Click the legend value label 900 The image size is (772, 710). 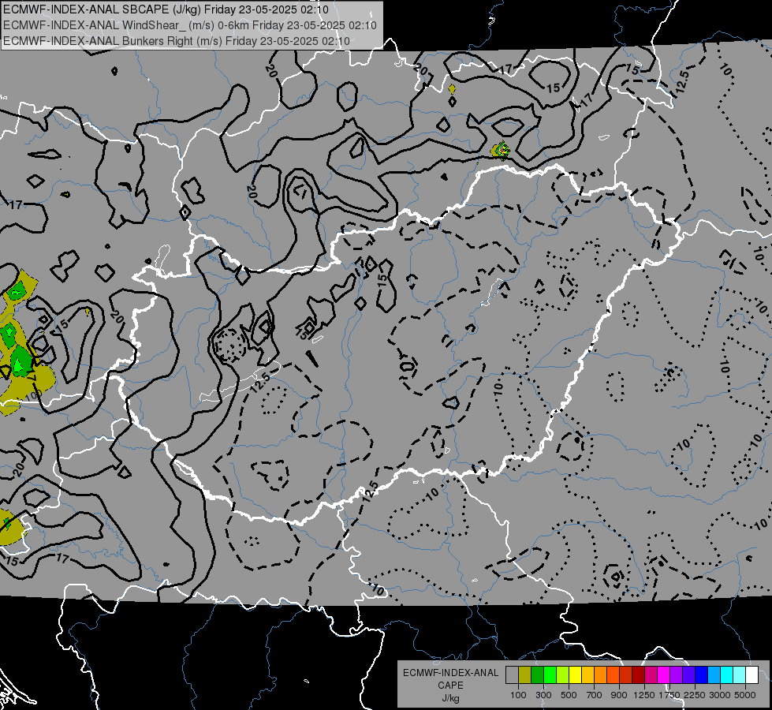click(619, 695)
